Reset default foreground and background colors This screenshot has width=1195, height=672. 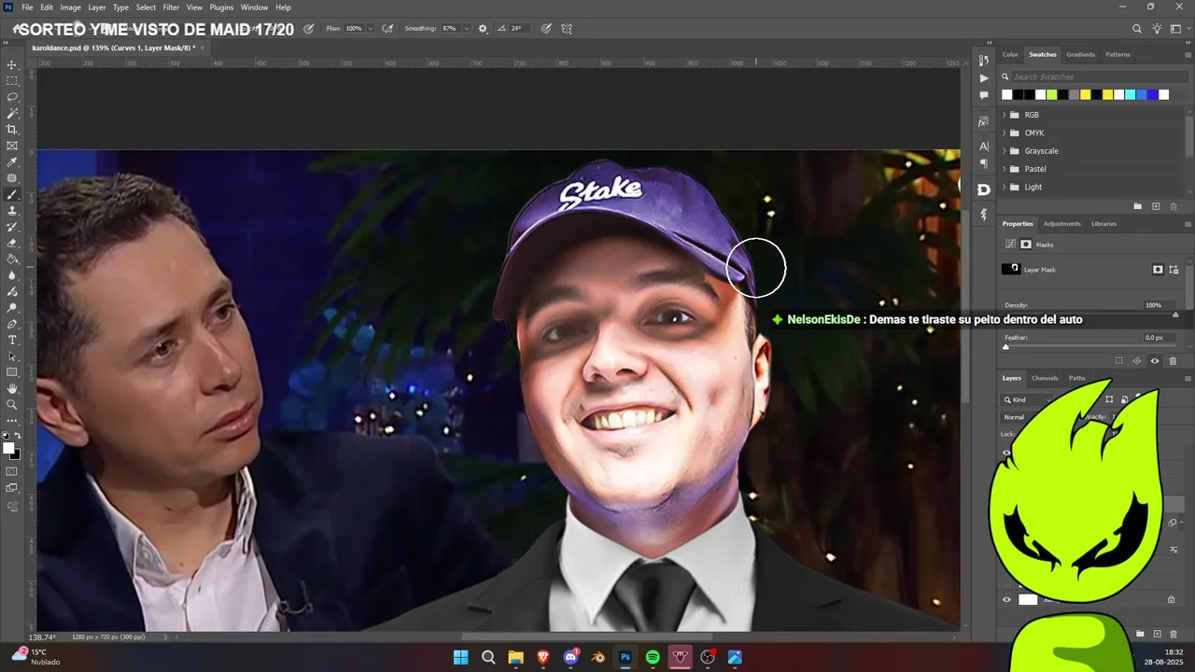[7, 436]
